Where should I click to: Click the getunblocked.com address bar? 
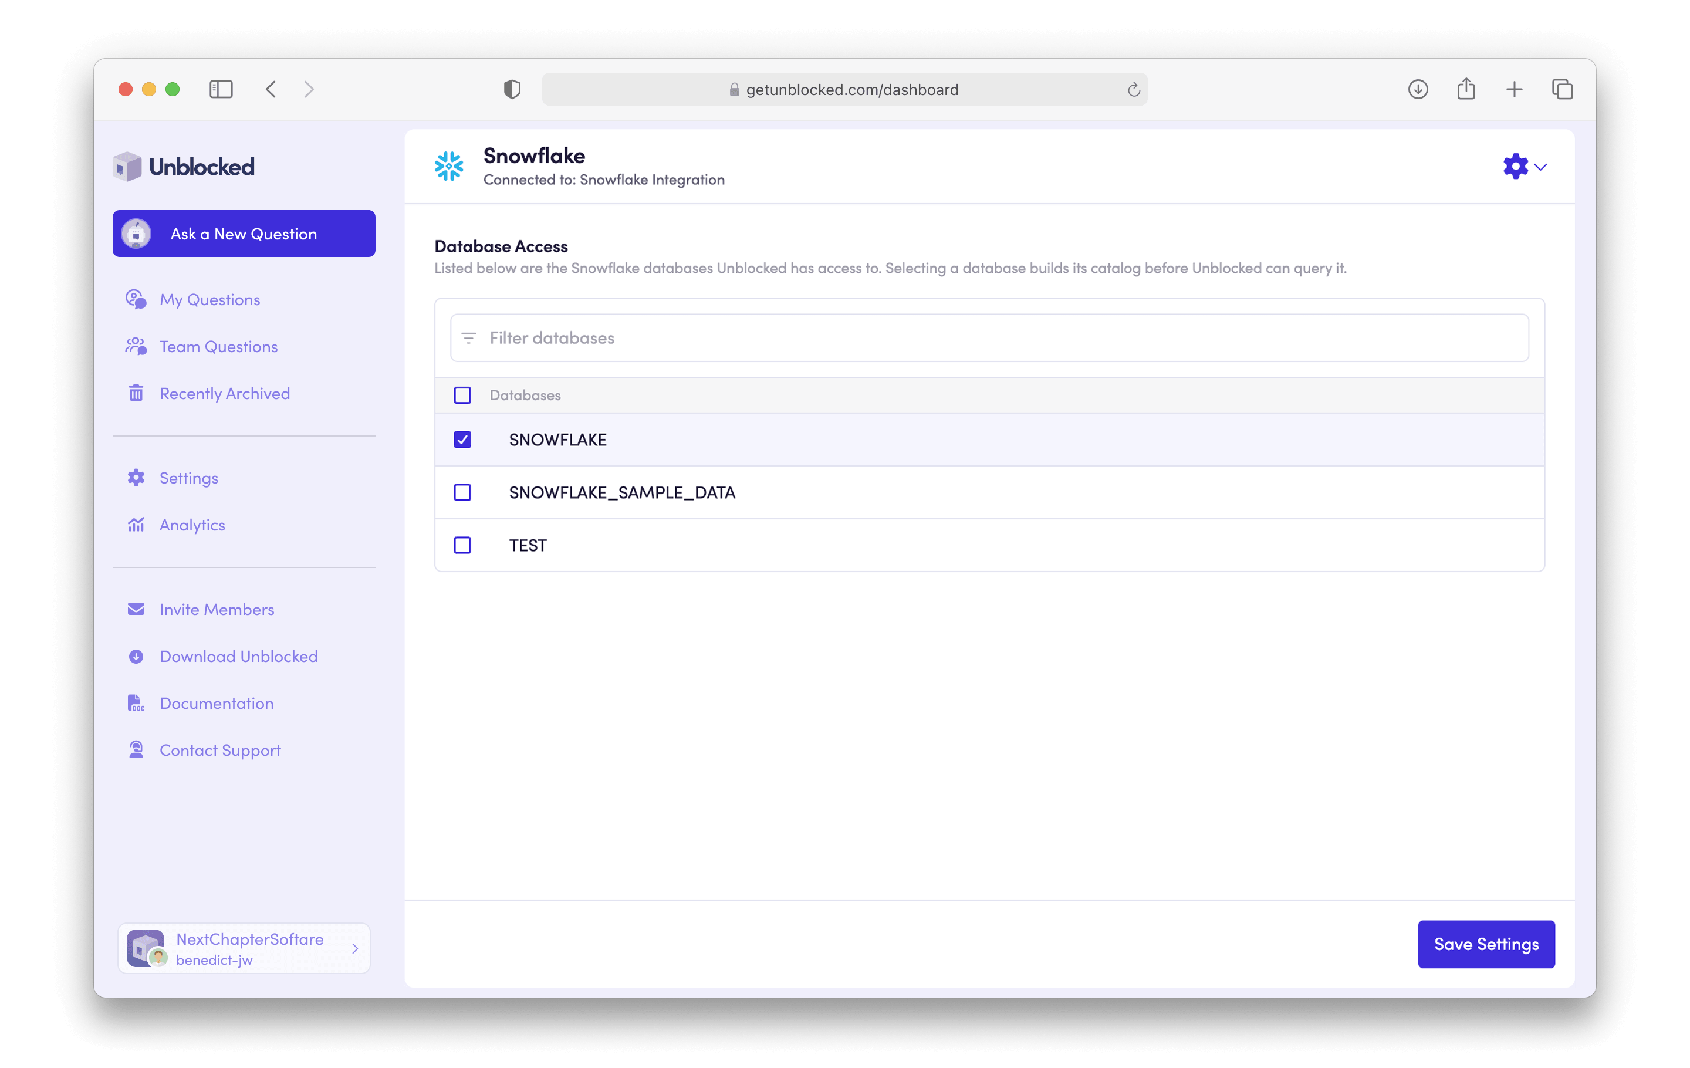(x=844, y=89)
